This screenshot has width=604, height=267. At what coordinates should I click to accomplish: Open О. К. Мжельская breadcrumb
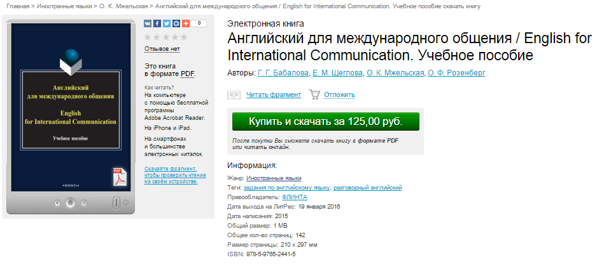coord(124,6)
